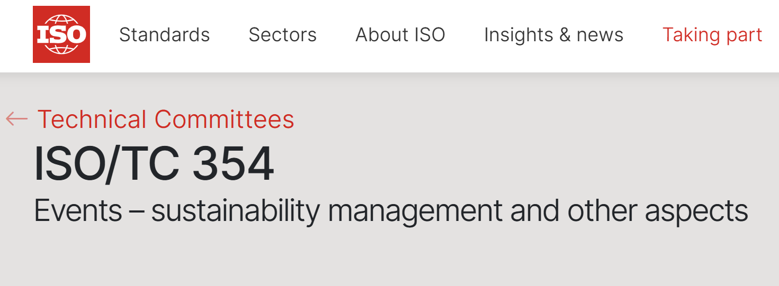Image resolution: width=779 pixels, height=286 pixels.
Task: Open the Insights & news menu
Action: [554, 35]
